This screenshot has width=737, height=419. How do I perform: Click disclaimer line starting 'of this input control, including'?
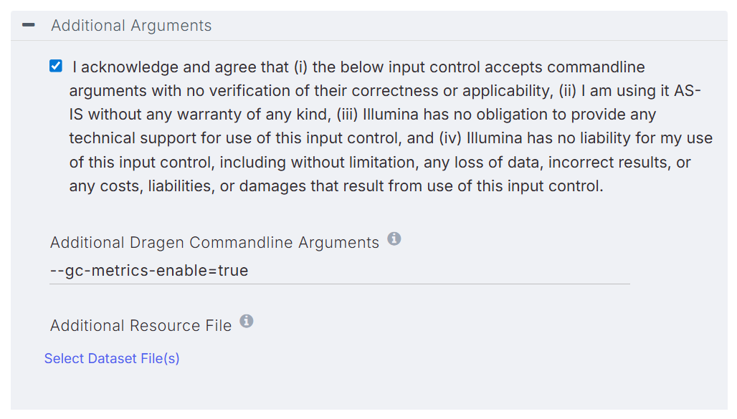click(380, 163)
